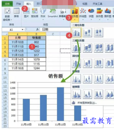Click the insert function fx button
114x129 pixels.
[x=37, y=30]
